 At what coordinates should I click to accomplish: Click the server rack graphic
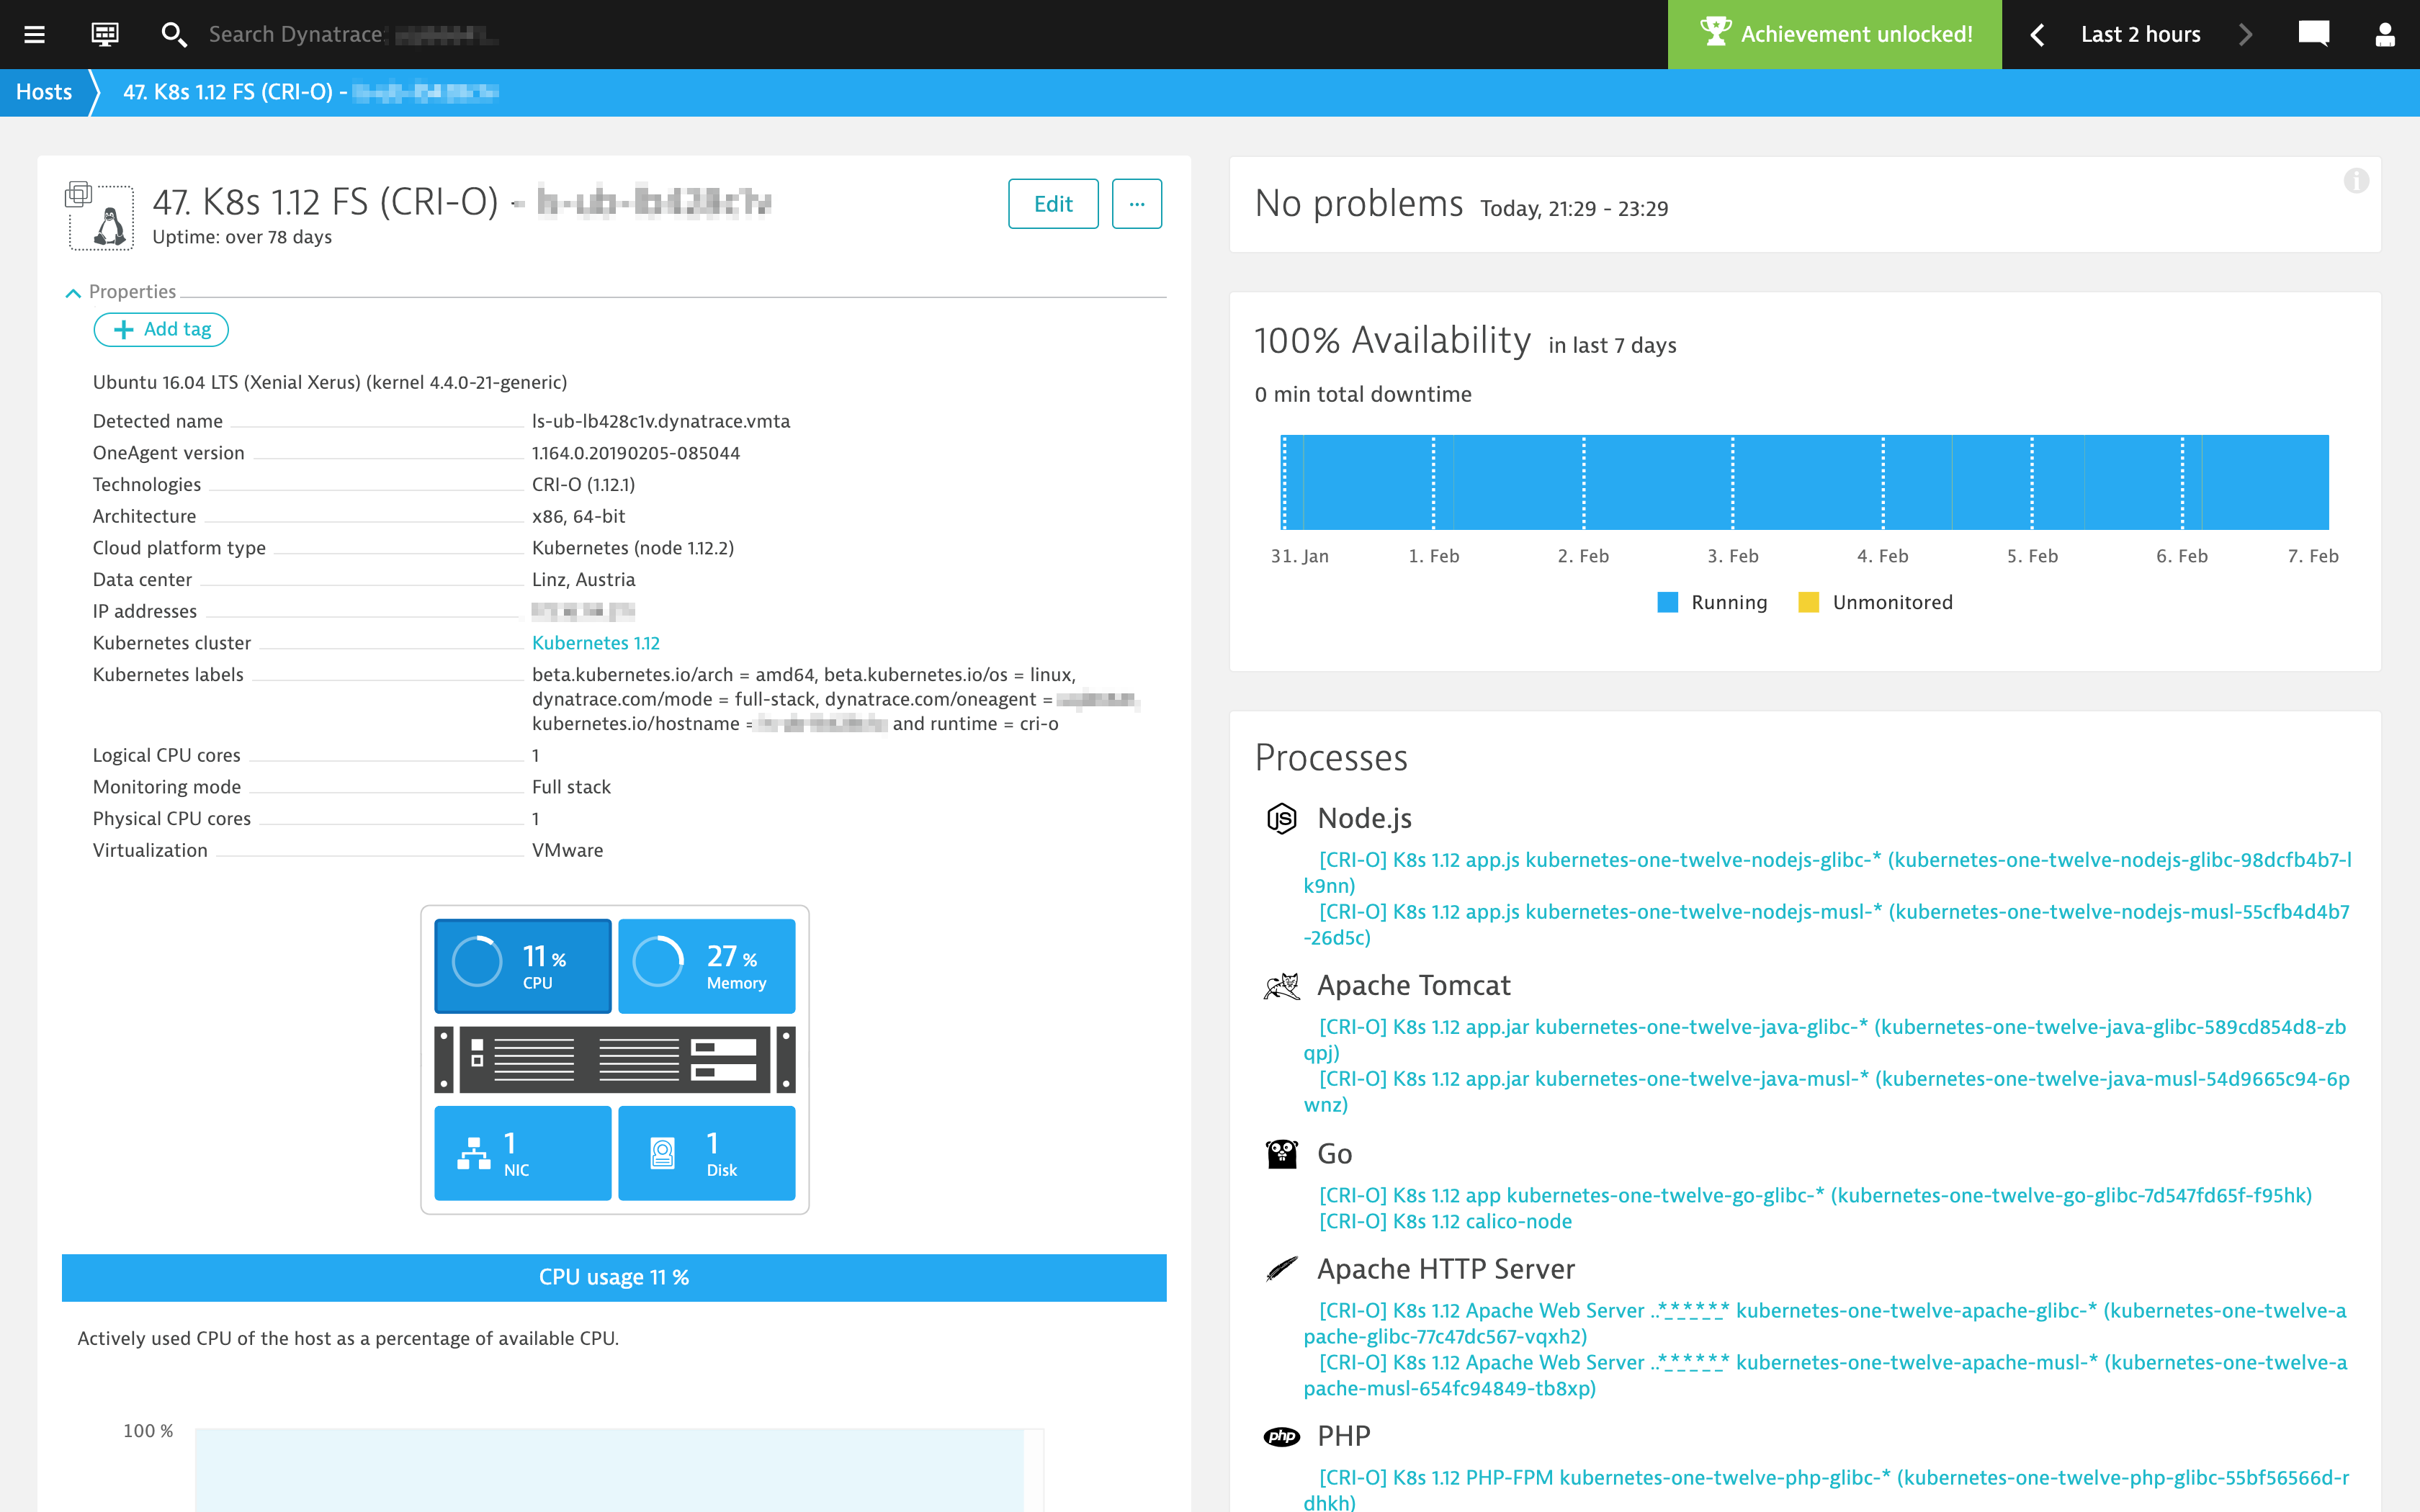point(615,1059)
